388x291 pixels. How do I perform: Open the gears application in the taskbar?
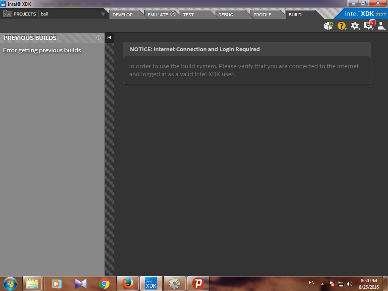(175, 283)
